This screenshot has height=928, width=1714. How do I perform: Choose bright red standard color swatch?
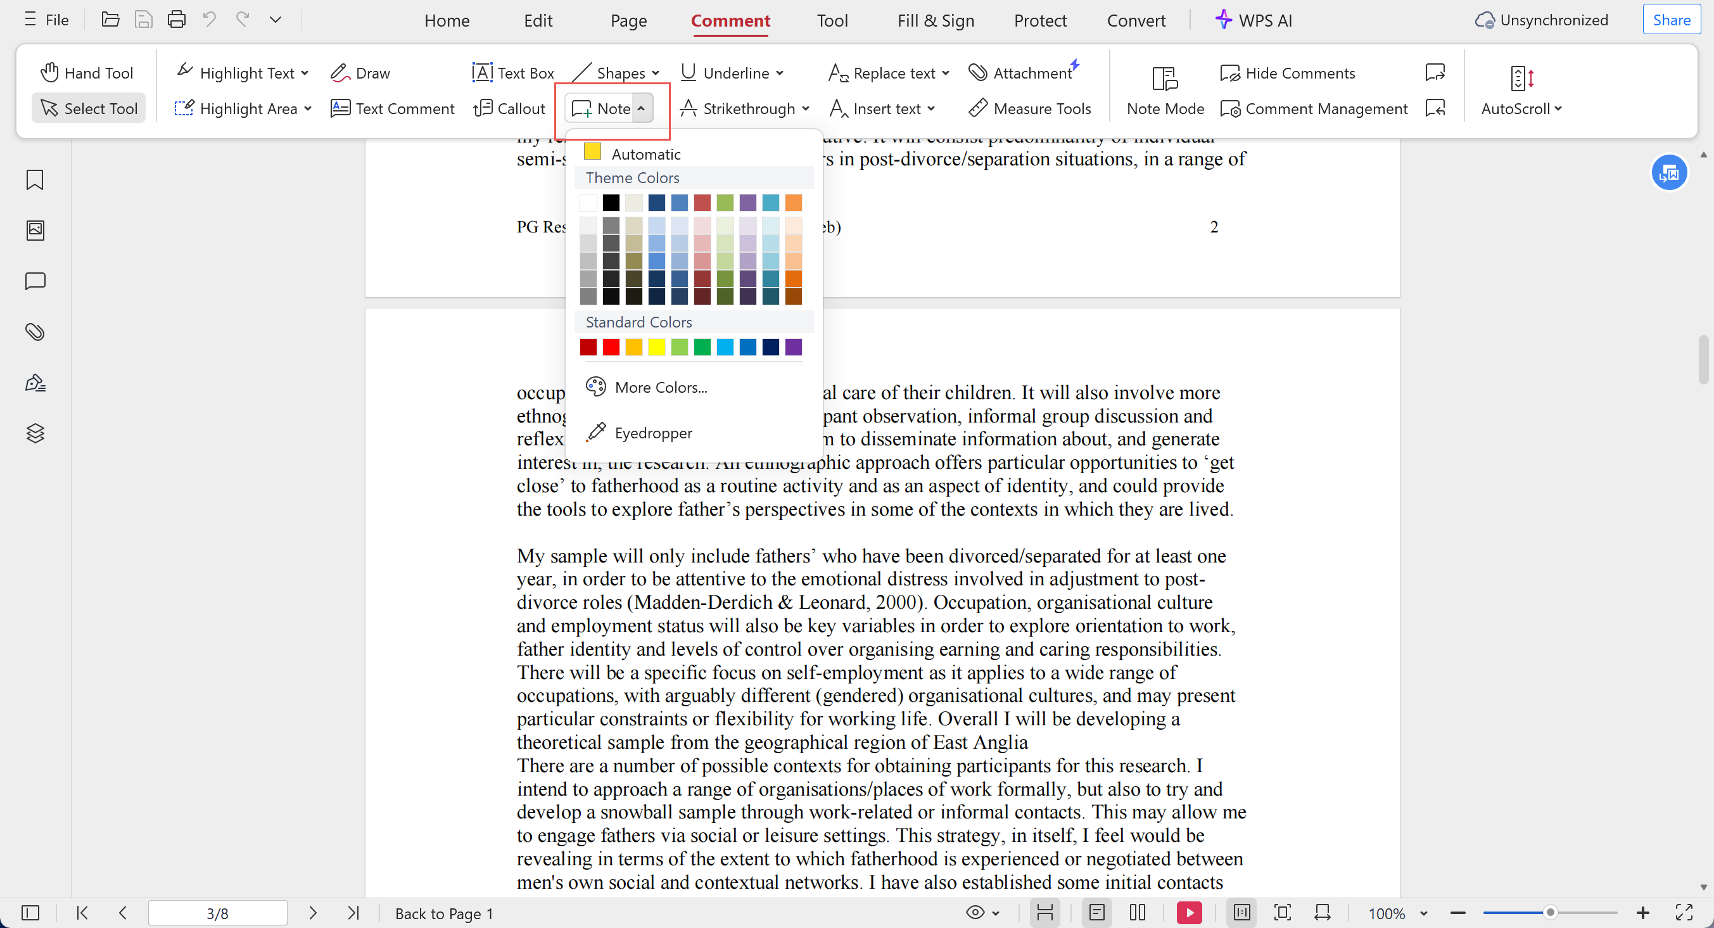point(611,346)
